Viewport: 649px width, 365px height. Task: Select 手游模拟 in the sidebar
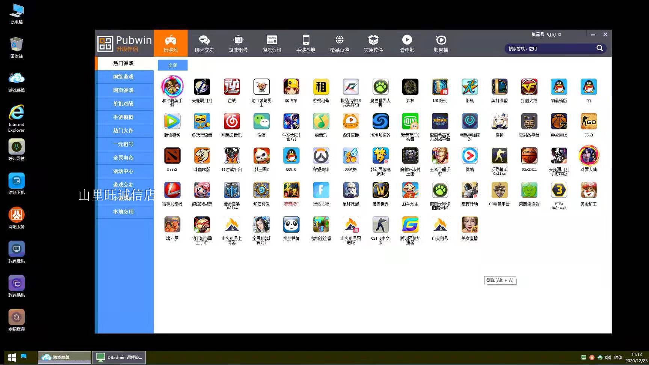click(124, 117)
